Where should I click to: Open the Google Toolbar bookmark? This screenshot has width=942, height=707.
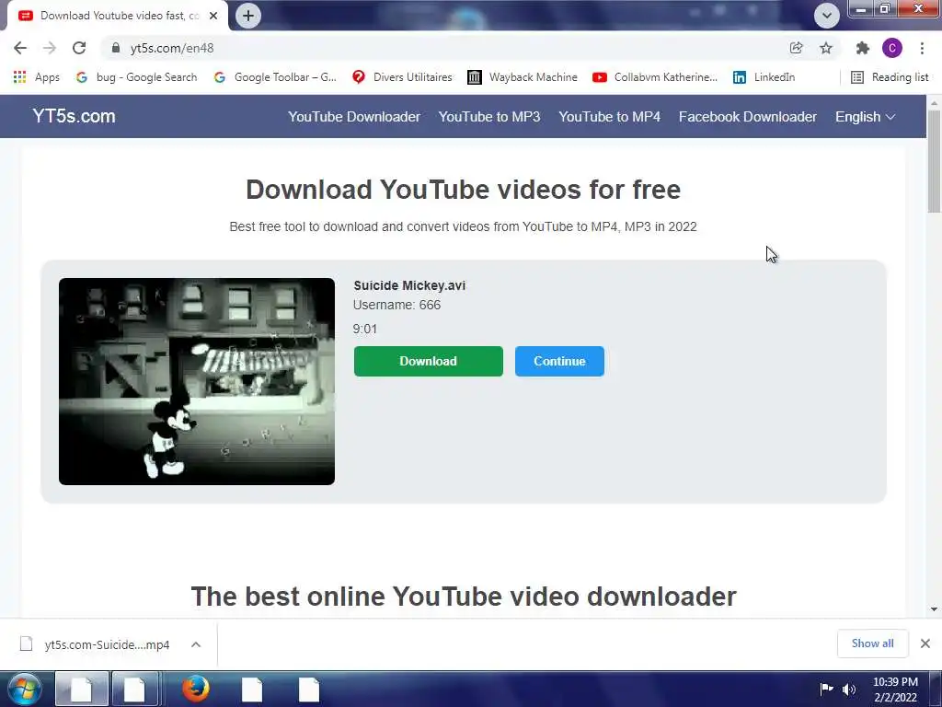(275, 77)
